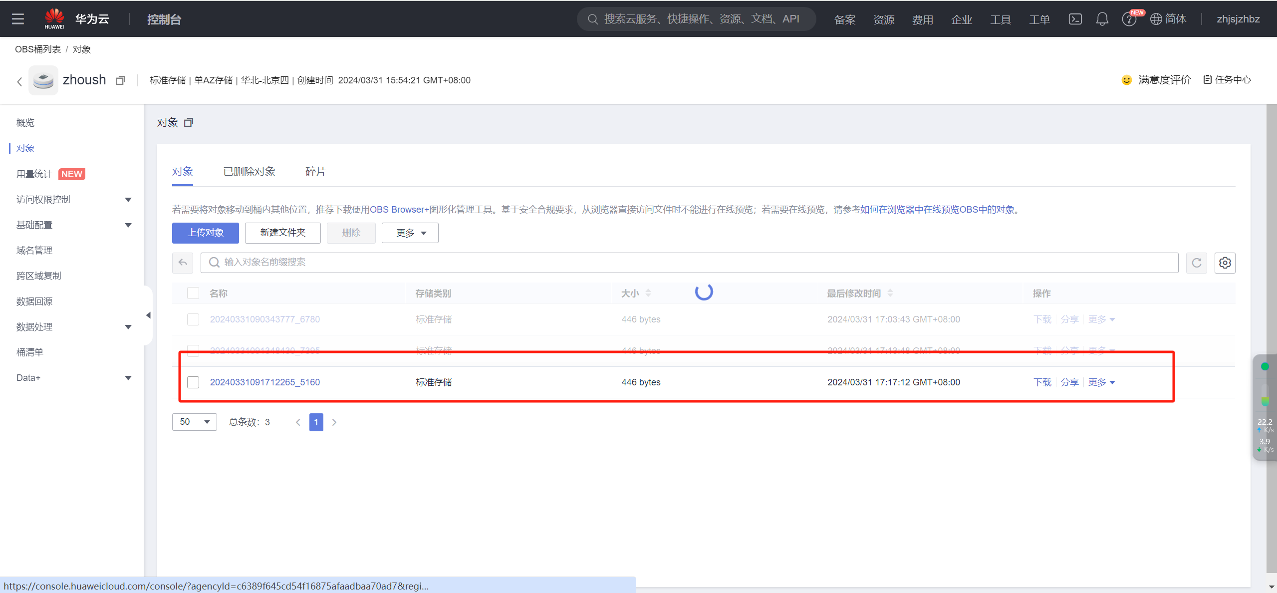Check the 20240331090343777_6780 object checkbox
1277x593 pixels.
click(x=193, y=319)
